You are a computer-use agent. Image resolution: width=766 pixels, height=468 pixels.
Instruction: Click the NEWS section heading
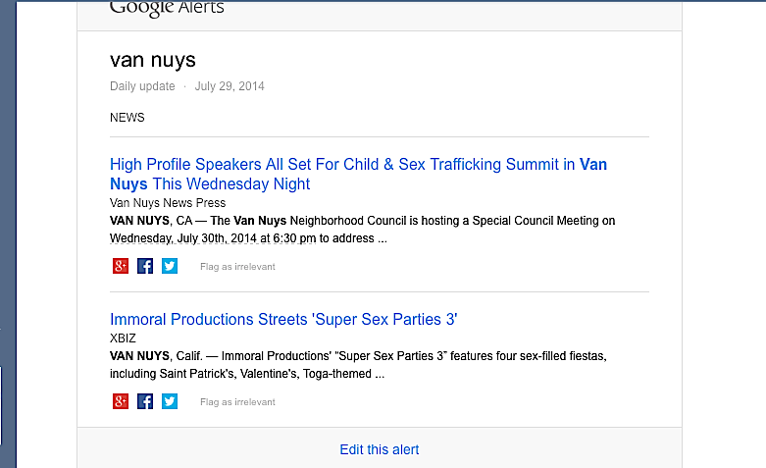point(128,118)
